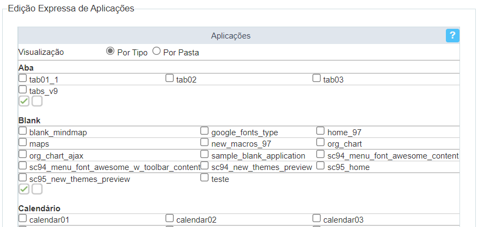The height and width of the screenshot is (227, 478).
Task: Enable the tab02 application checkbox
Action: 170,79
